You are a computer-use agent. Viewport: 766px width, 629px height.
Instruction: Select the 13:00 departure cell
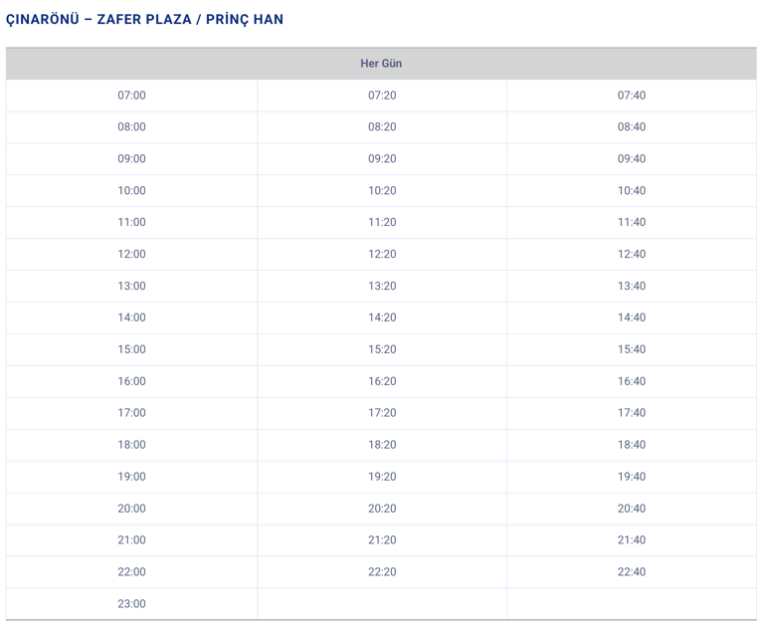[131, 286]
